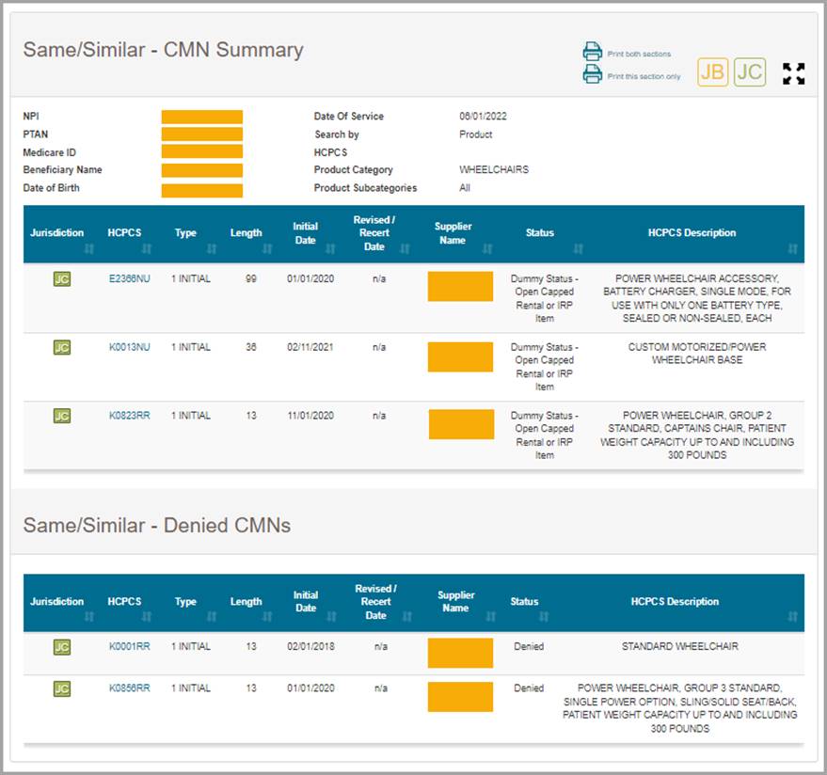Select the JB jurisdiction icon
Viewport: 827px width, 775px height.
[x=712, y=72]
